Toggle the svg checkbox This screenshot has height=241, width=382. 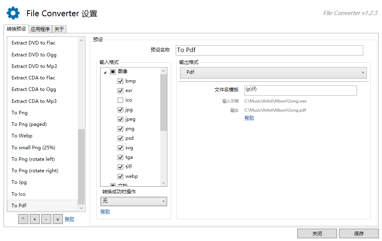[x=120, y=148]
